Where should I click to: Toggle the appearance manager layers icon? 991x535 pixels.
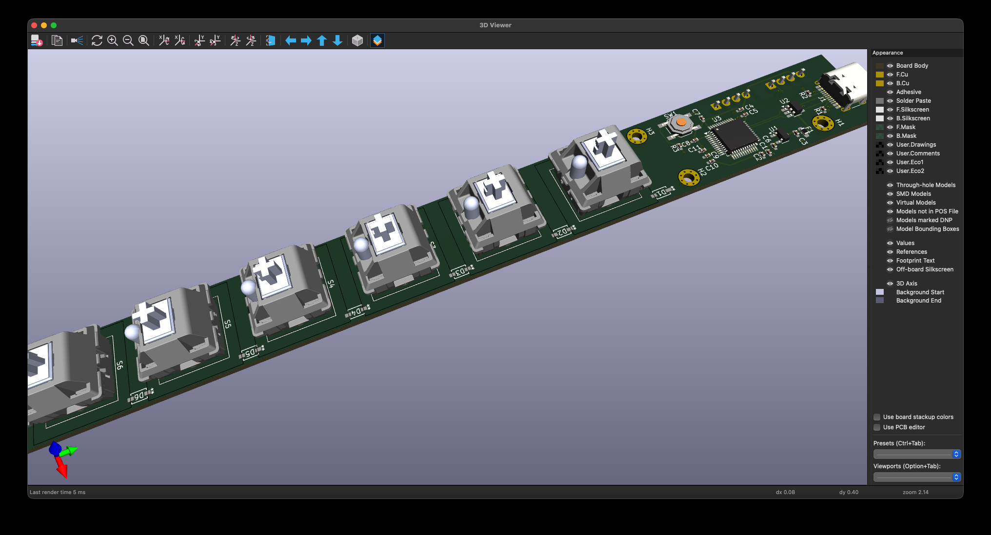pyautogui.click(x=377, y=40)
